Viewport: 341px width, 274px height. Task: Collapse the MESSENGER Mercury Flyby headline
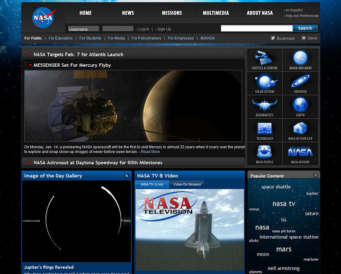click(30, 65)
